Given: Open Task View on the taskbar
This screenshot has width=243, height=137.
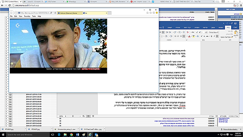Looking at the screenshot, I should [52, 135].
